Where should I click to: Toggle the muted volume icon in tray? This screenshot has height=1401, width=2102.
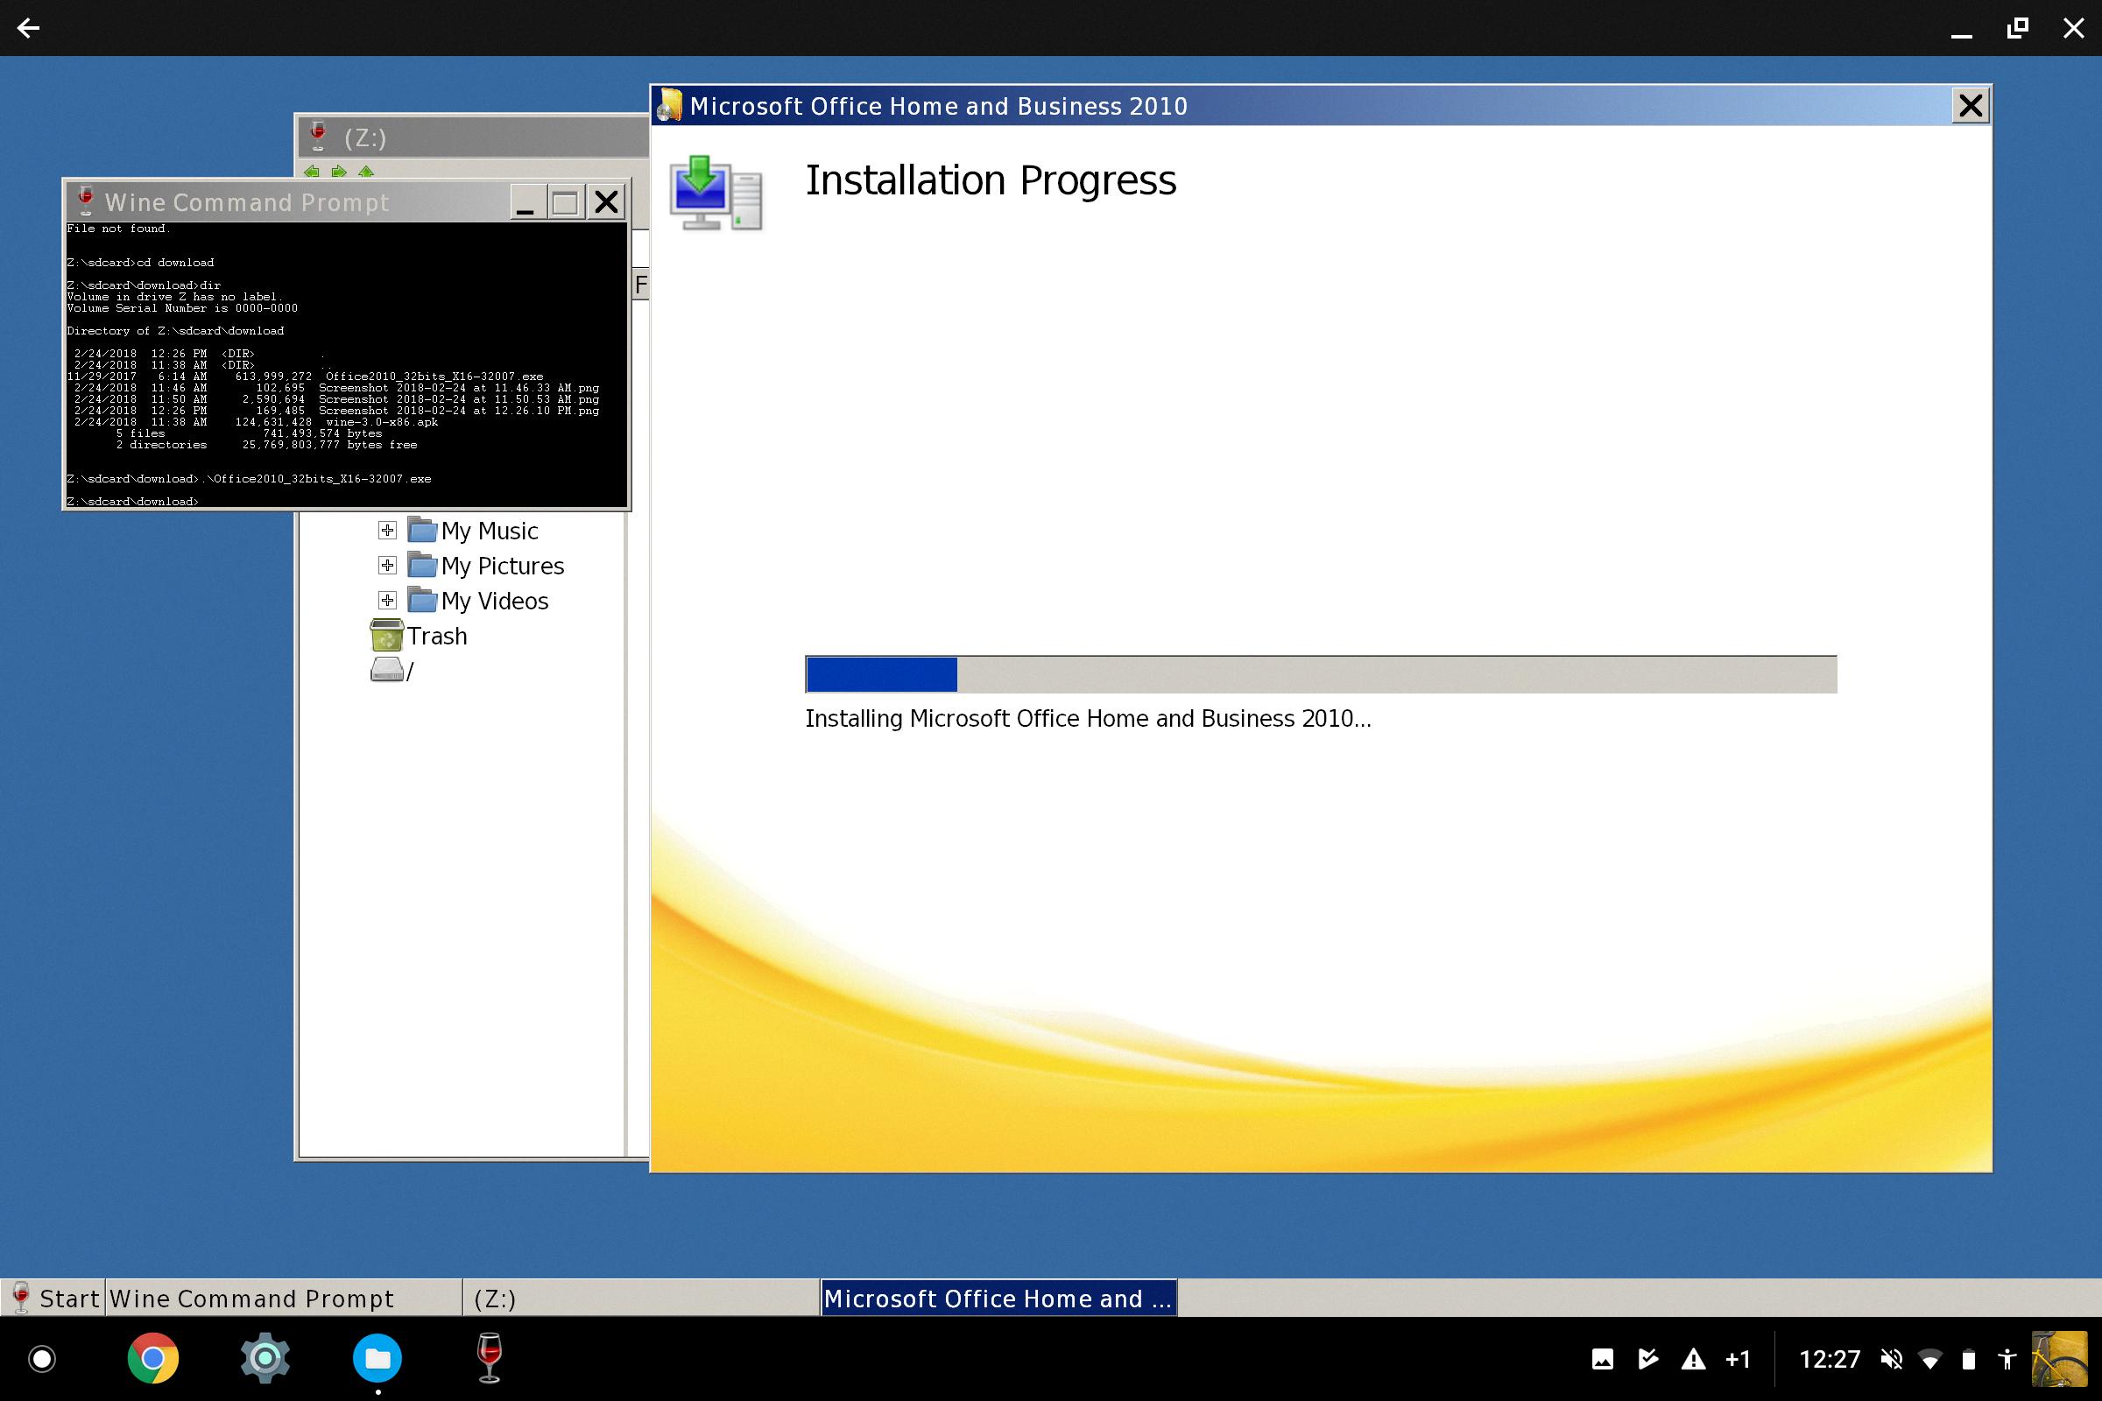(1891, 1360)
